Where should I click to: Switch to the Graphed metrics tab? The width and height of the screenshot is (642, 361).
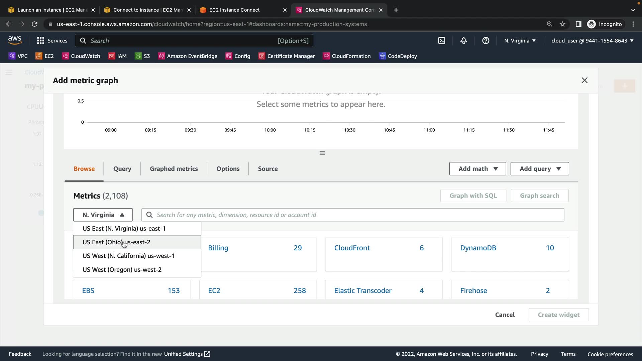pos(174,169)
